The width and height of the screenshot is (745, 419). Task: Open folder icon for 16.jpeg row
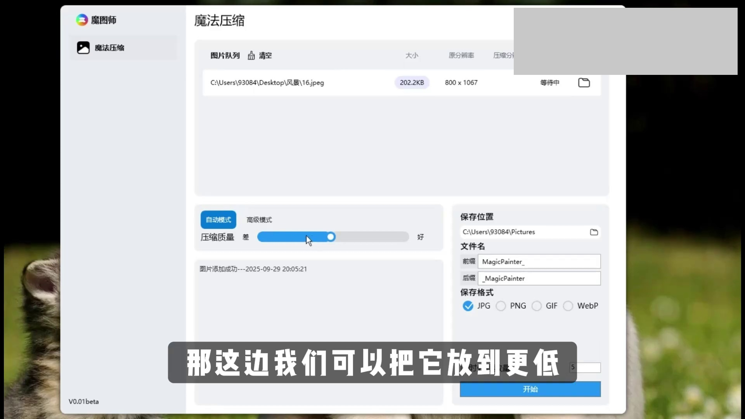[x=584, y=83]
